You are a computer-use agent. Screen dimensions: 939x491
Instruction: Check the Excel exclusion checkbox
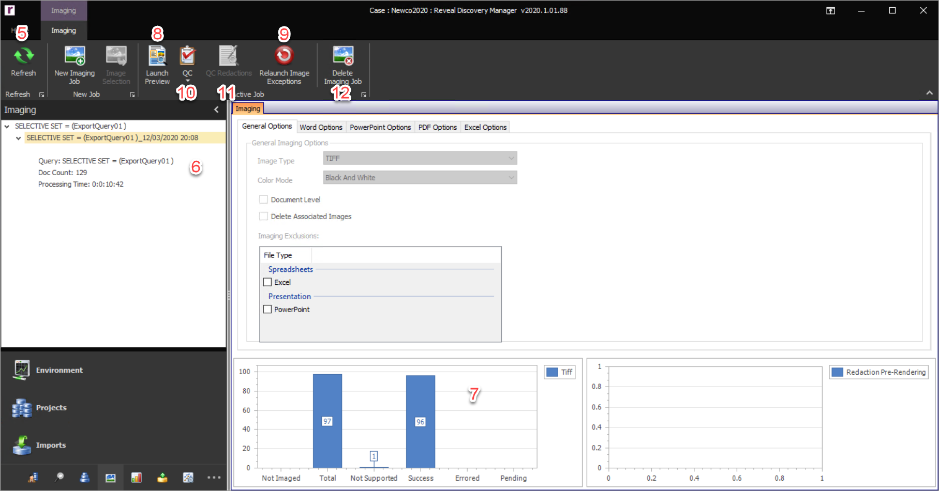click(267, 282)
